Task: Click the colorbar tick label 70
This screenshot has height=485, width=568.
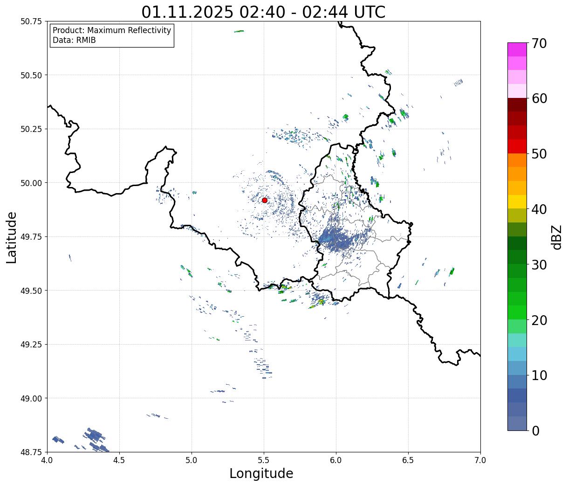Action: (540, 43)
